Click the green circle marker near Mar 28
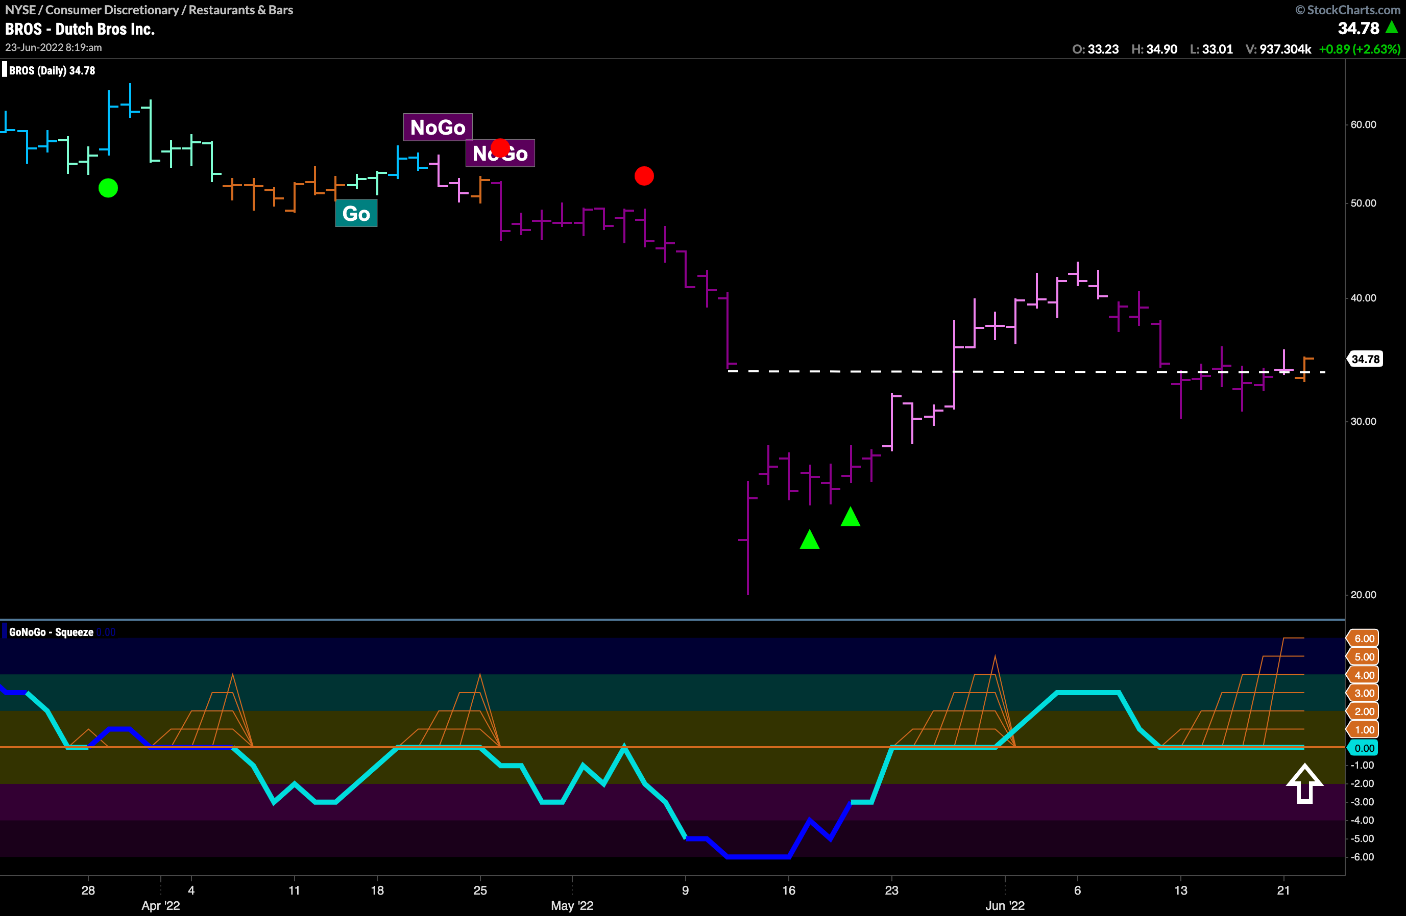This screenshot has height=916, width=1406. (108, 188)
